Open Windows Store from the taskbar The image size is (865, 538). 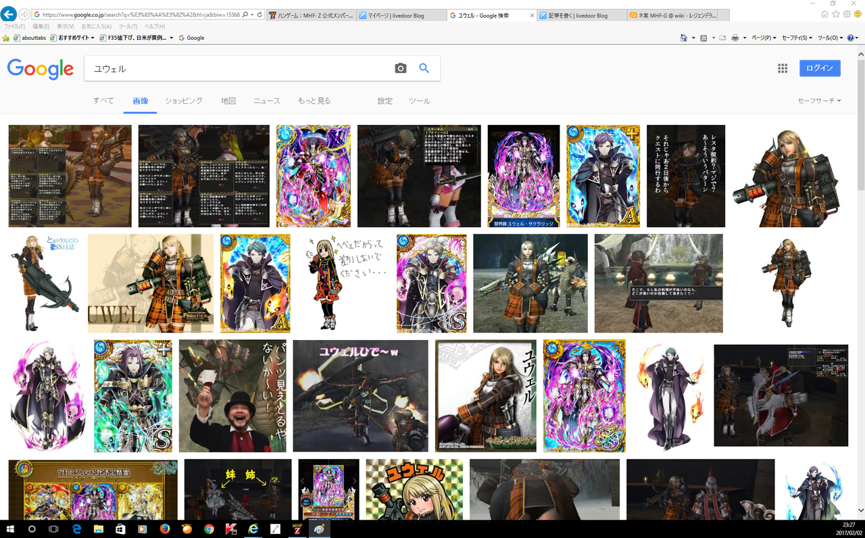click(x=120, y=529)
